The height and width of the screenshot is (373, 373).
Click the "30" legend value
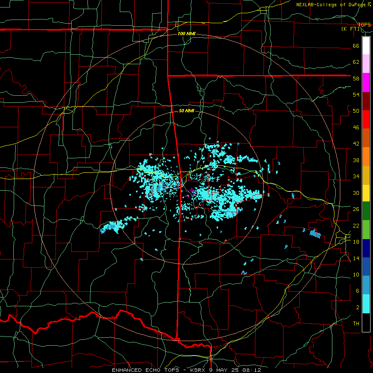(x=356, y=193)
